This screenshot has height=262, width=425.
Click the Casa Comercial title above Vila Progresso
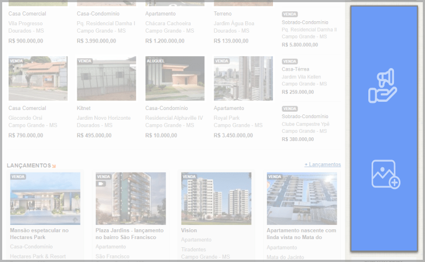click(27, 14)
